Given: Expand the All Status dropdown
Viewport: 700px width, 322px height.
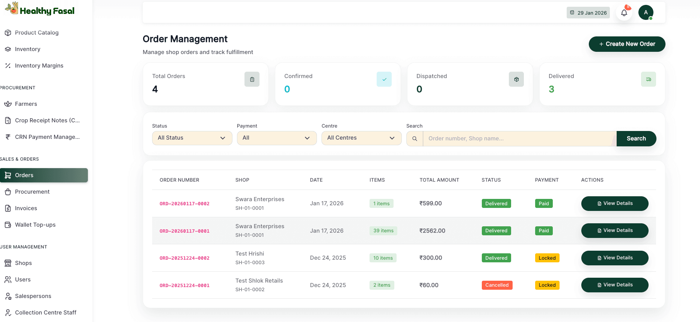Looking at the screenshot, I should pyautogui.click(x=192, y=138).
